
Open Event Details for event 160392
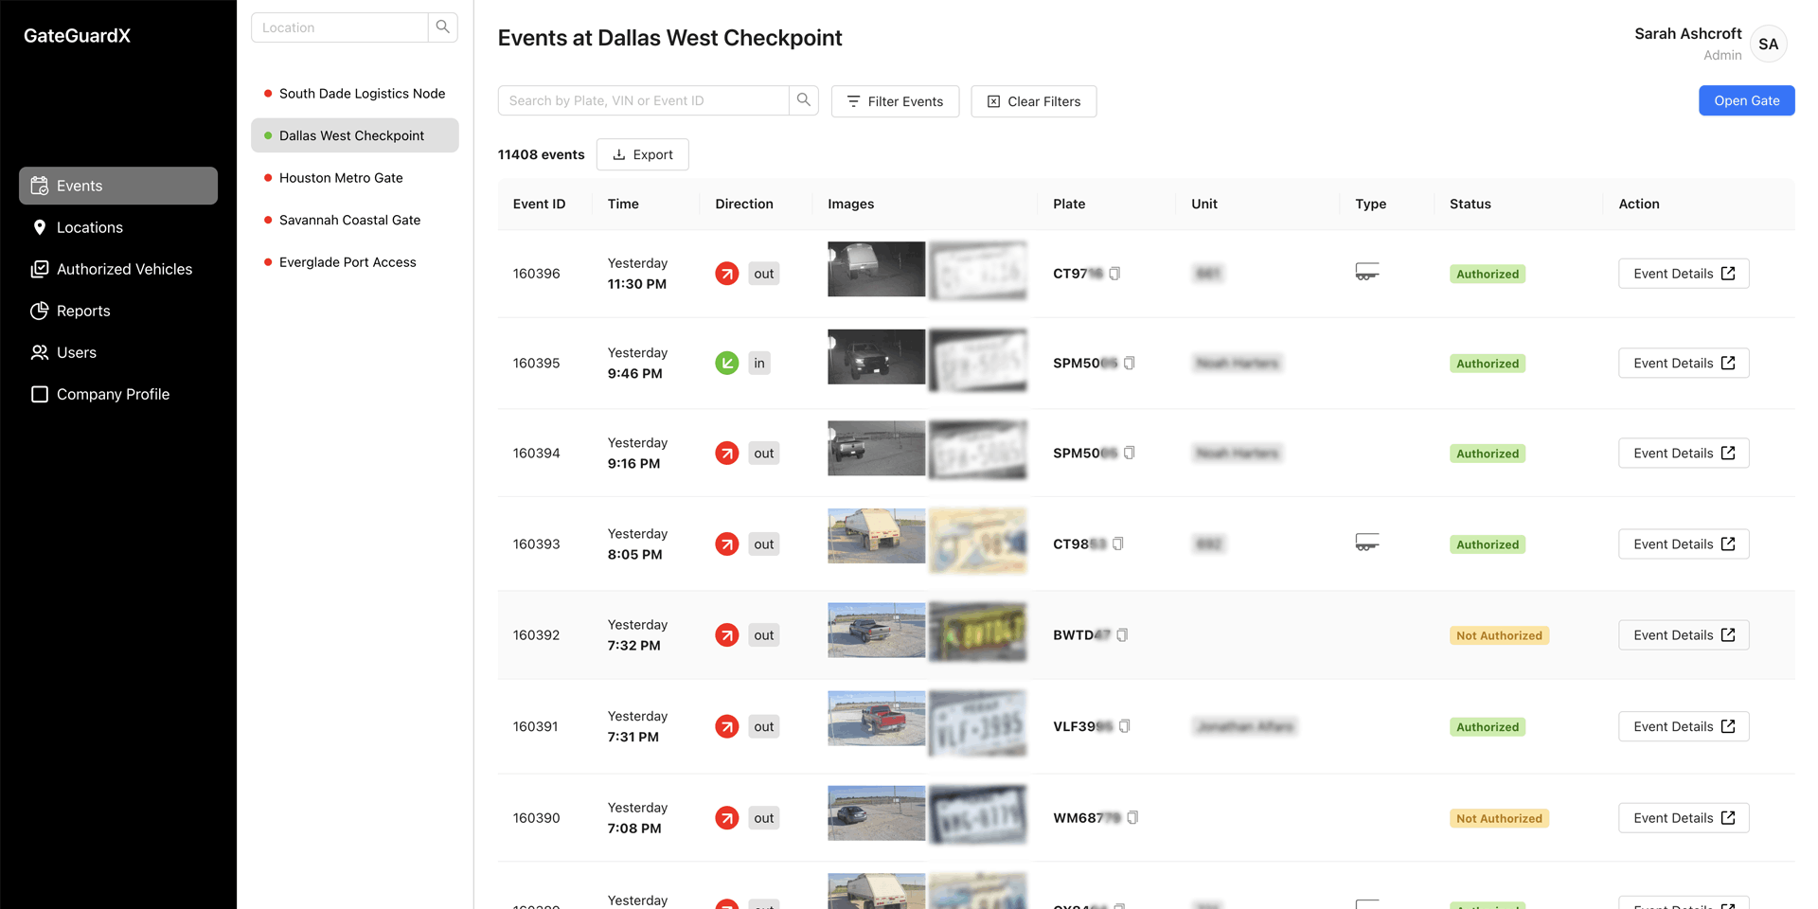(x=1683, y=635)
